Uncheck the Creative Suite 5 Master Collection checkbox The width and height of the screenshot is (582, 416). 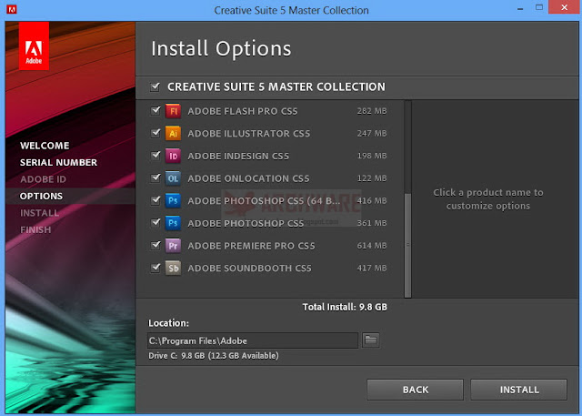point(155,86)
